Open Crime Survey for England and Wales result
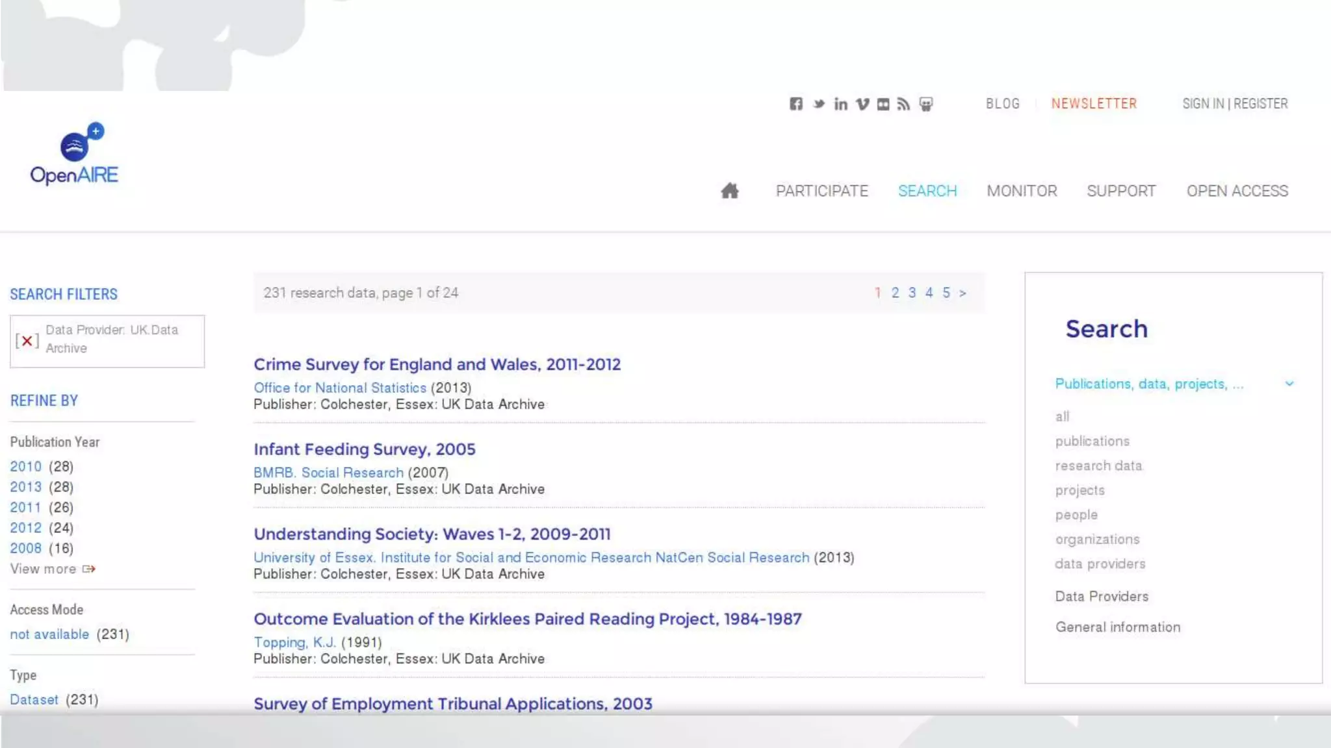 tap(437, 364)
